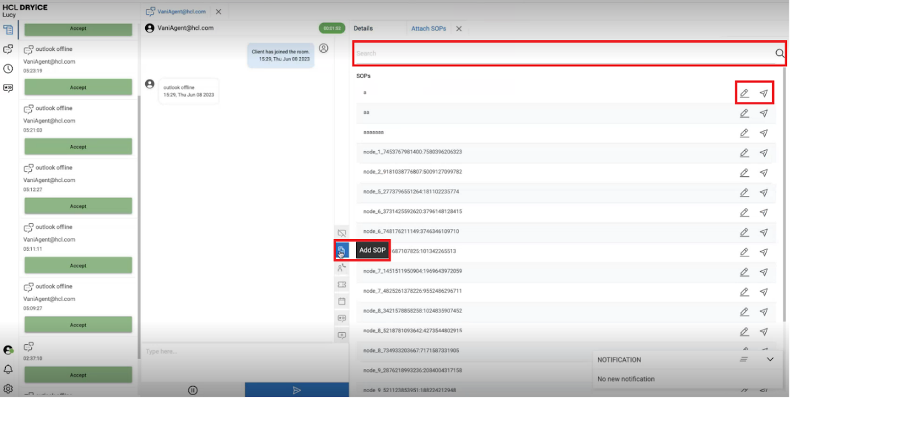Click the Add SOP icon

pos(342,250)
